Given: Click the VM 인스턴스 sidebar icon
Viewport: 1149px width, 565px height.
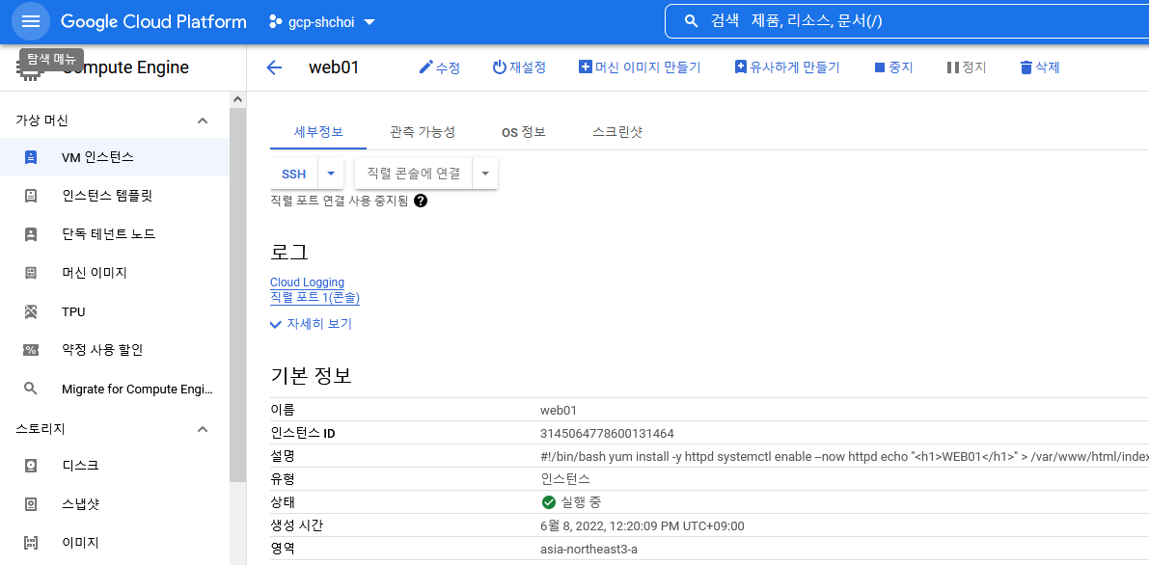Looking at the screenshot, I should click(x=30, y=157).
